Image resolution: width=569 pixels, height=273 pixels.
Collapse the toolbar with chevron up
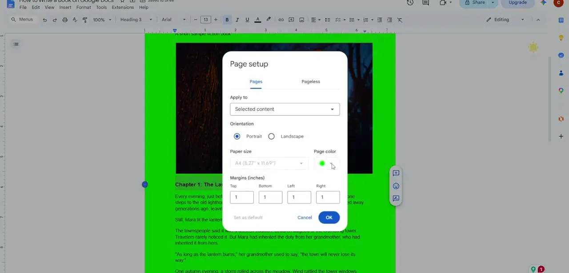pos(538,19)
